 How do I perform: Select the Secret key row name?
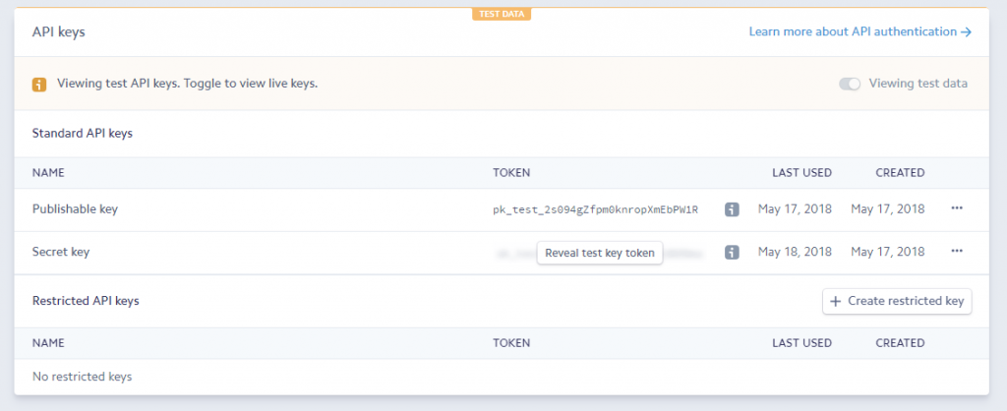pos(61,252)
